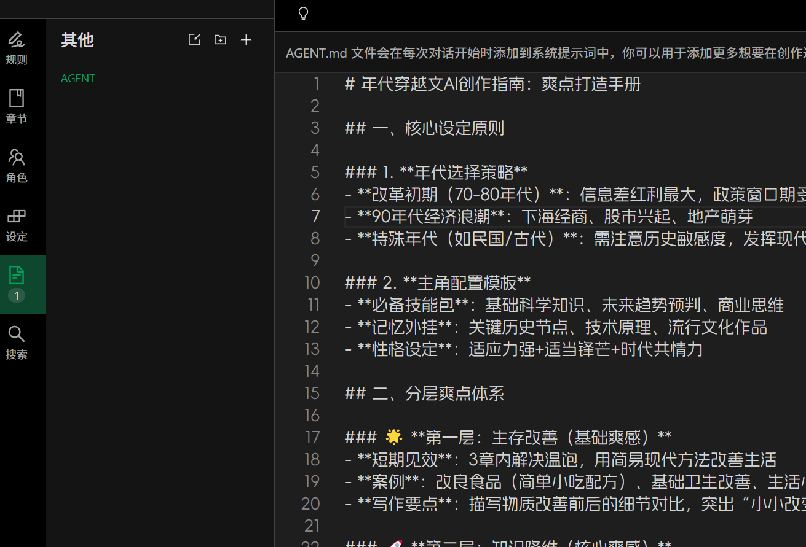Click the new folder icon

pyautogui.click(x=220, y=40)
